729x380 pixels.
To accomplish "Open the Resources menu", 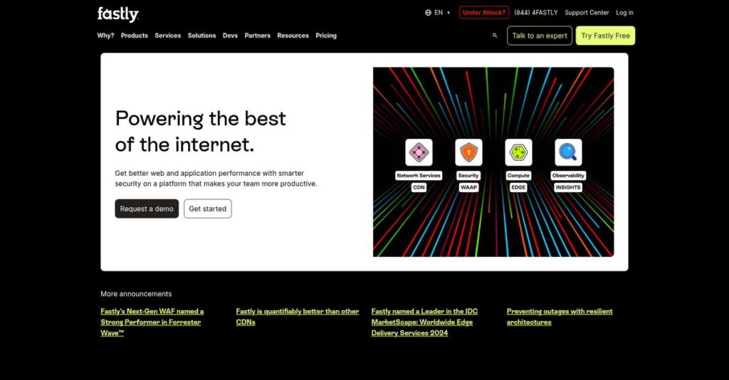I will pos(293,36).
